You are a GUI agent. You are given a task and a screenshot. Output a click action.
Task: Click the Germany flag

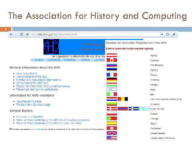tap(112, 79)
